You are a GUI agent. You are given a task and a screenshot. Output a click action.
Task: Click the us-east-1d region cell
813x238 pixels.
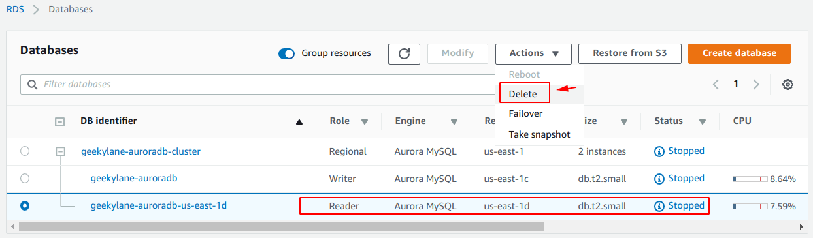506,206
